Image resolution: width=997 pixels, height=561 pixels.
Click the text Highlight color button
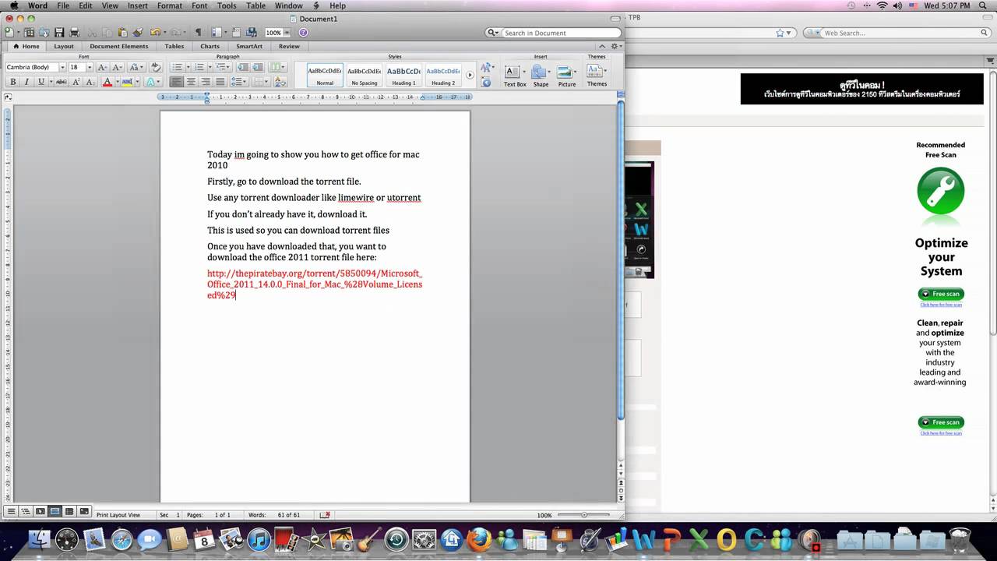click(x=129, y=82)
